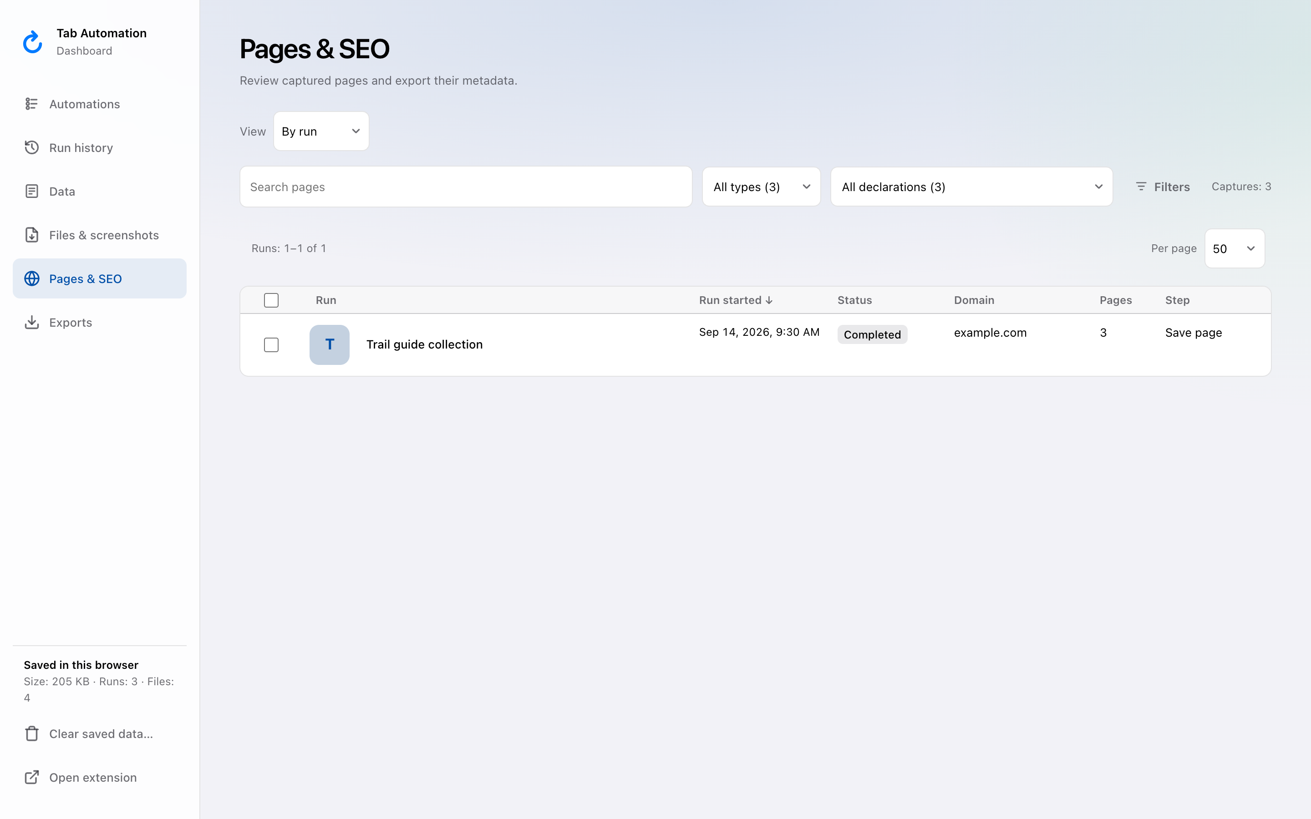This screenshot has height=819, width=1311.
Task: Click Clear saved data… button
Action: click(100, 733)
